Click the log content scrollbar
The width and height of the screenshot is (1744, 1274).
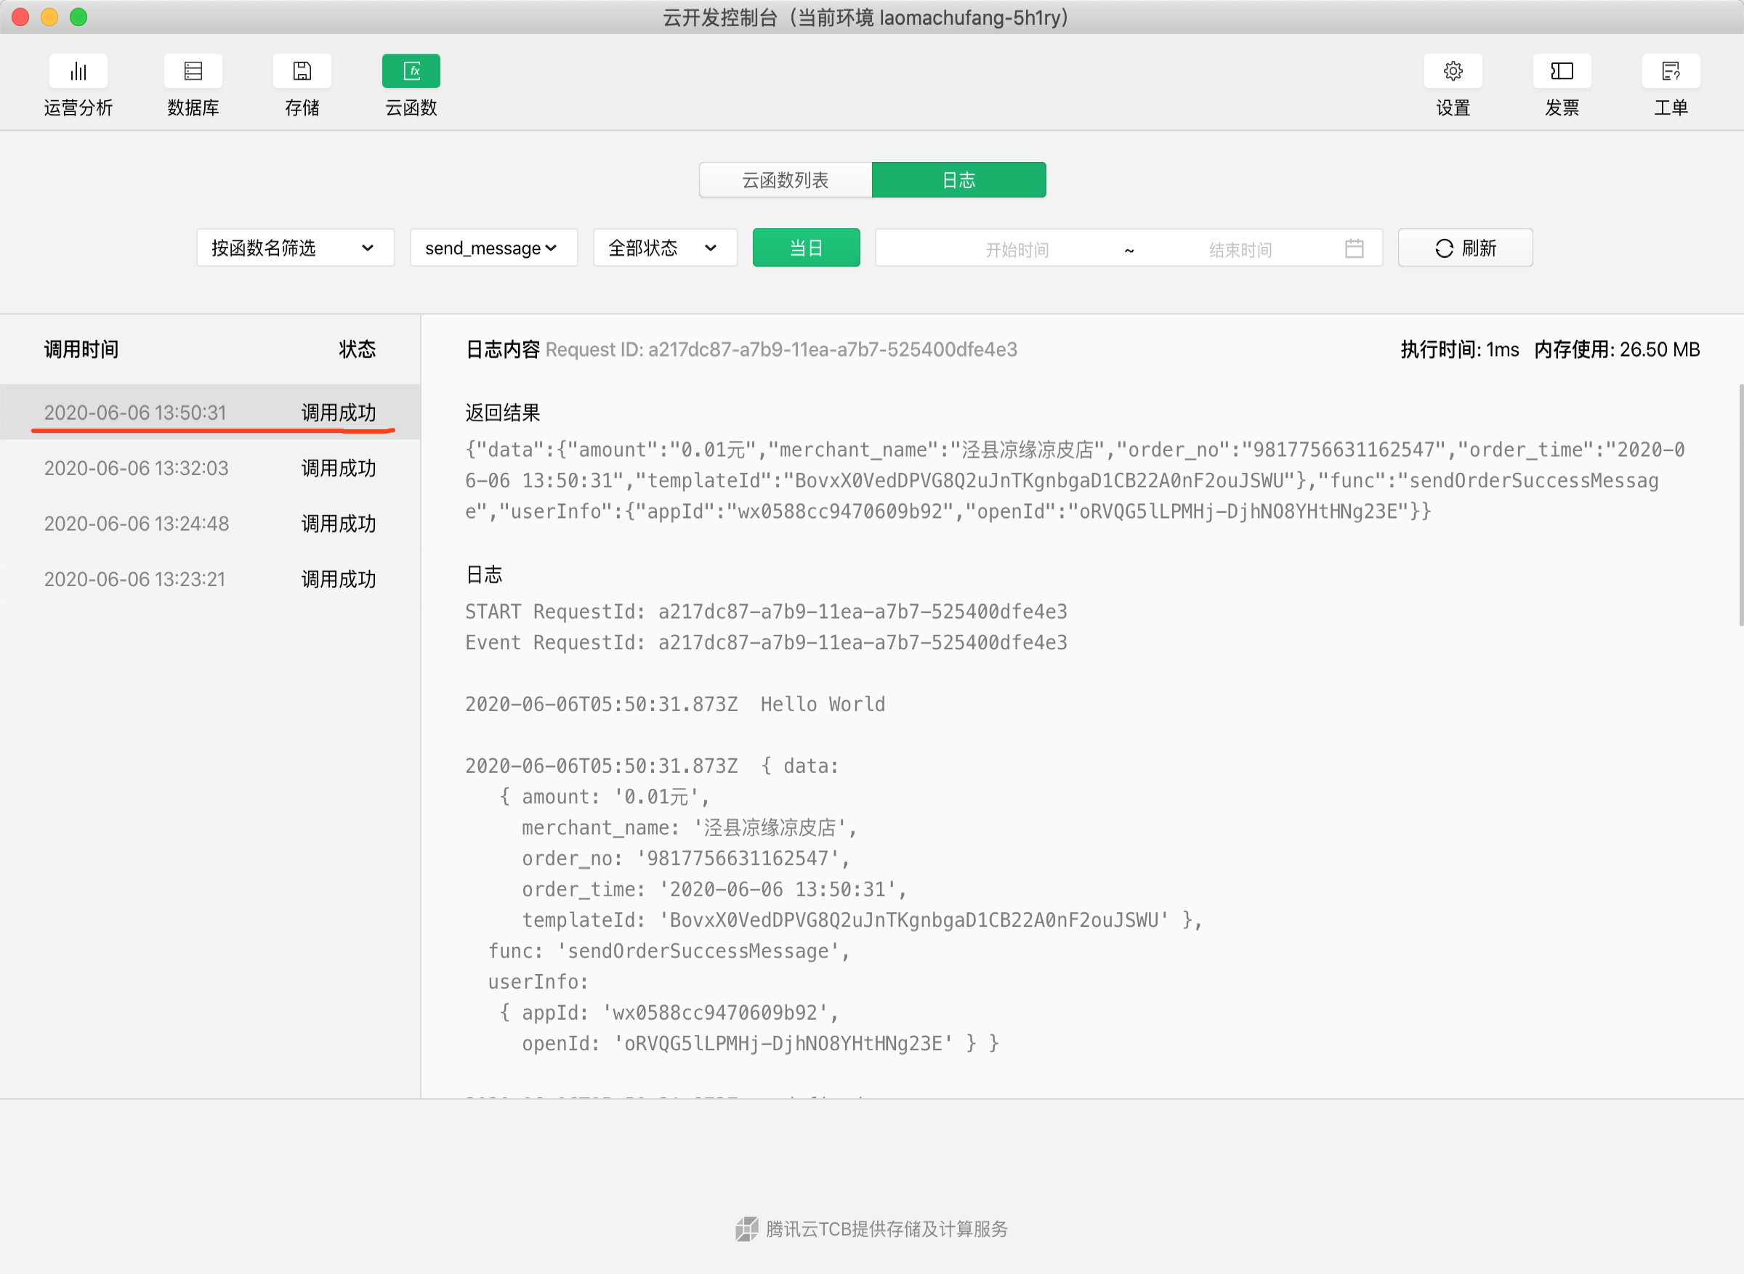pyautogui.click(x=1740, y=506)
